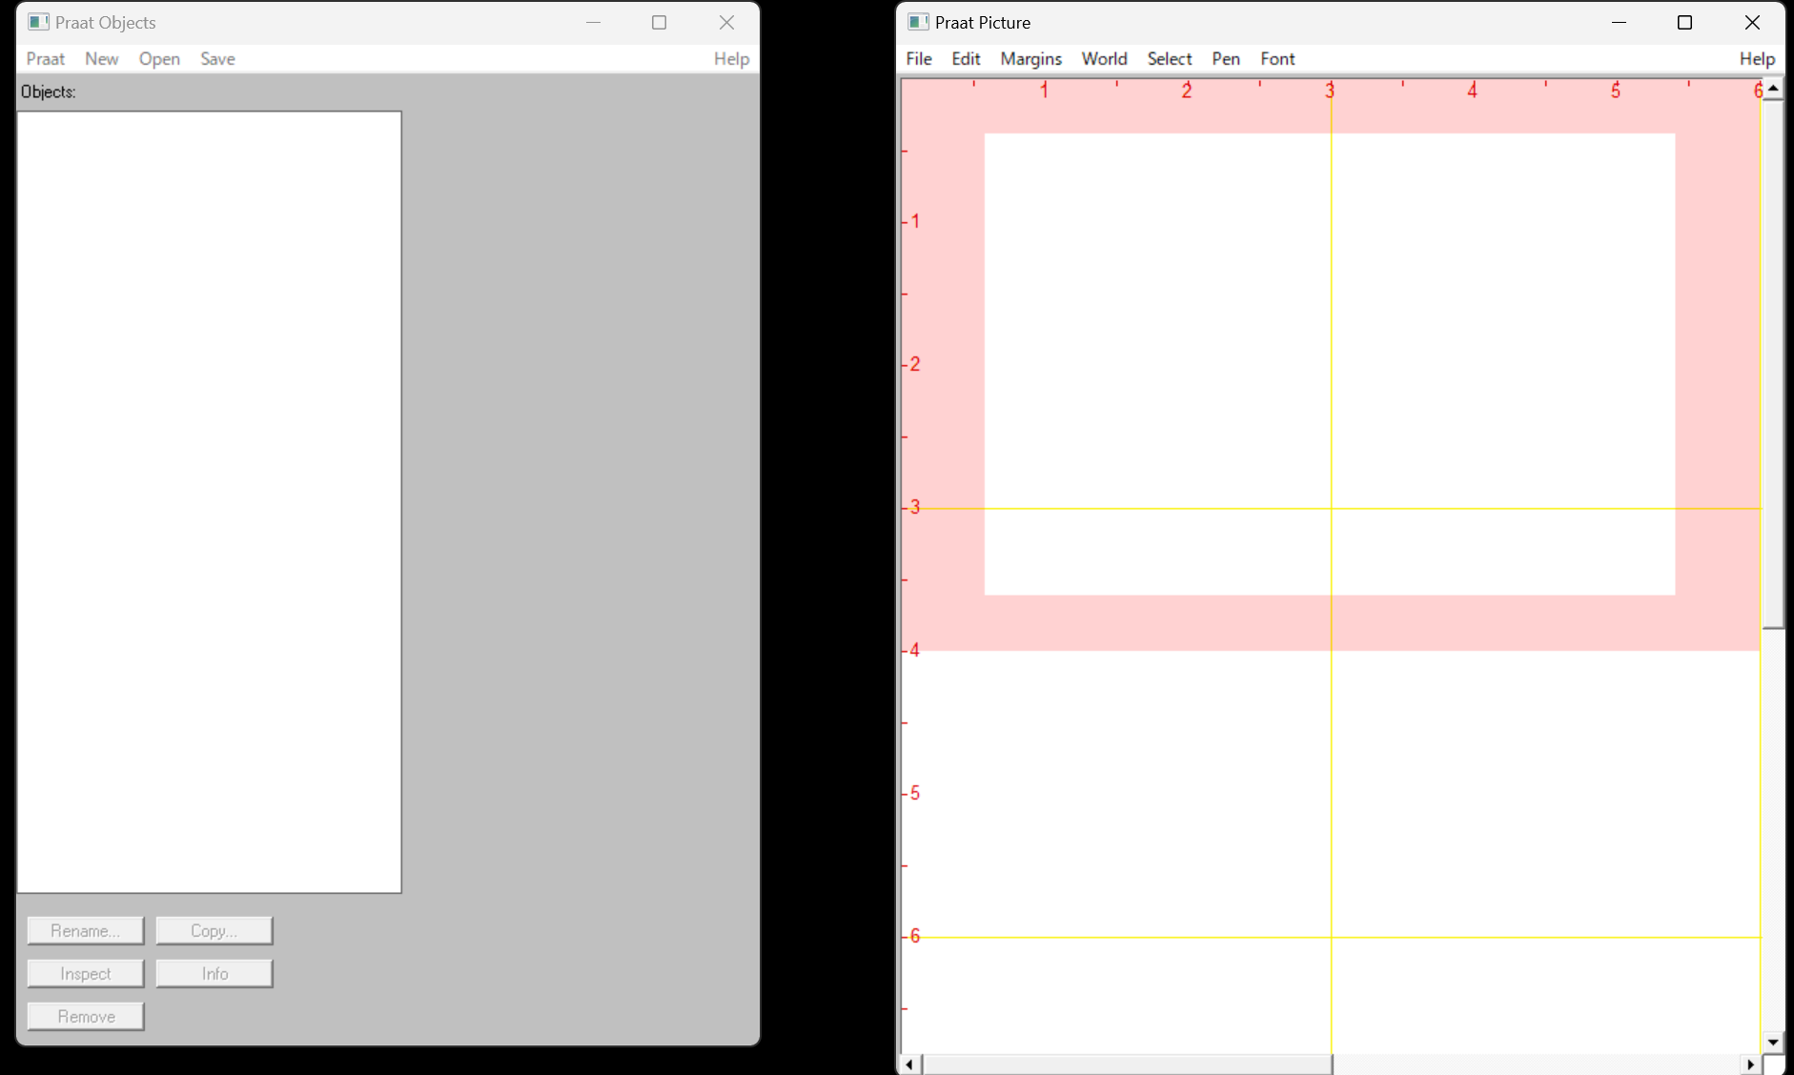1794x1075 pixels.
Task: Maximize the Praat Picture window
Action: (1684, 22)
